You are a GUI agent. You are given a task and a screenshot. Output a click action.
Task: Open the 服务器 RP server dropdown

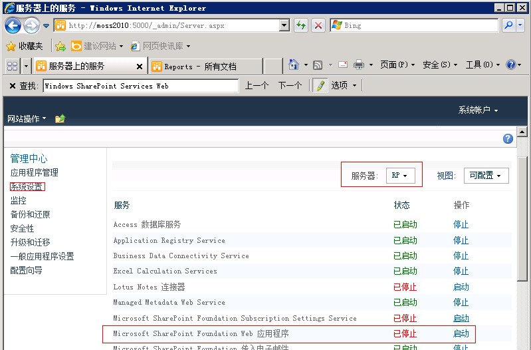pos(400,176)
